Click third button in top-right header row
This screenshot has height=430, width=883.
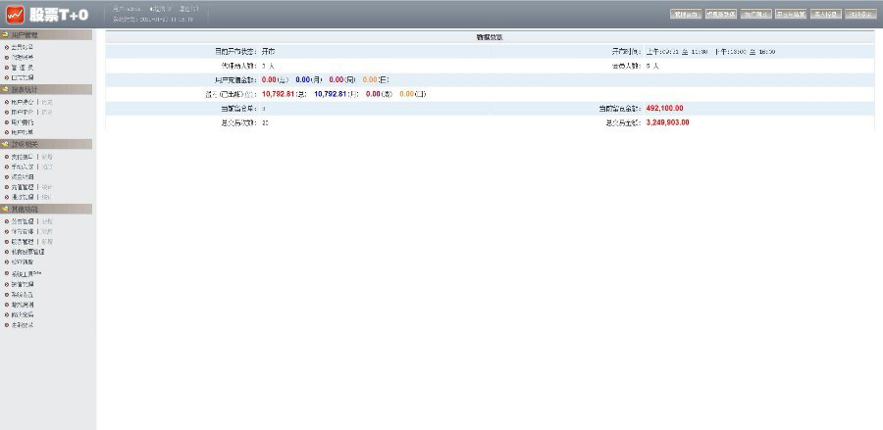pos(755,14)
